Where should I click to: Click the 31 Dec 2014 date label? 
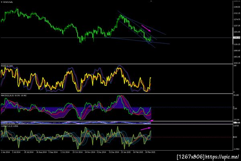point(114,152)
